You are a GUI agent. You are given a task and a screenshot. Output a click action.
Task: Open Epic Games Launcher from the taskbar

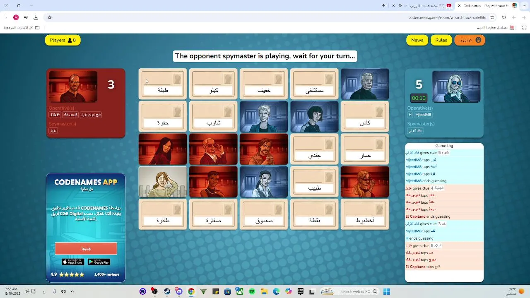(300, 291)
